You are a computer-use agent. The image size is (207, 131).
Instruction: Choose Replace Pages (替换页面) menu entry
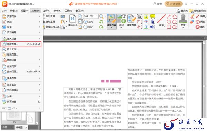pos(22,55)
